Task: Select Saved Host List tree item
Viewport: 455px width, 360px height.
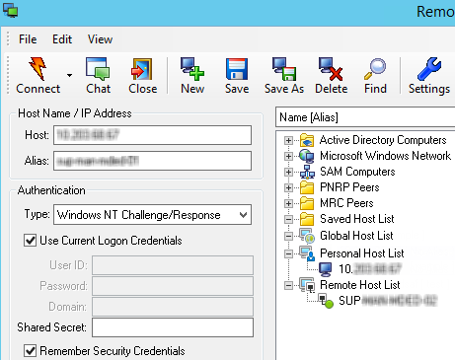Action: pos(356,219)
